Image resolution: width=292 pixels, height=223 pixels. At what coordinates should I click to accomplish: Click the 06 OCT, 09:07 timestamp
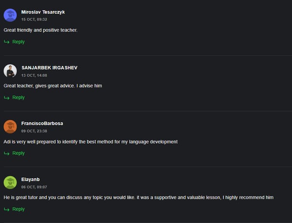pyautogui.click(x=34, y=187)
